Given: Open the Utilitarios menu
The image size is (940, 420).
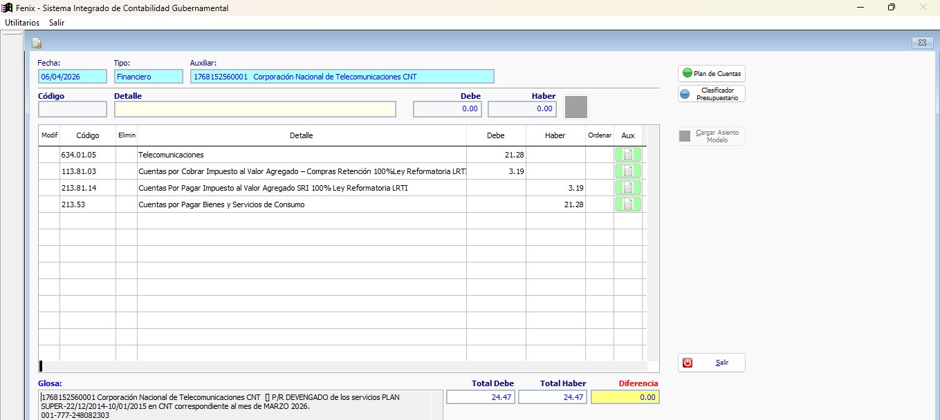Looking at the screenshot, I should (x=22, y=23).
